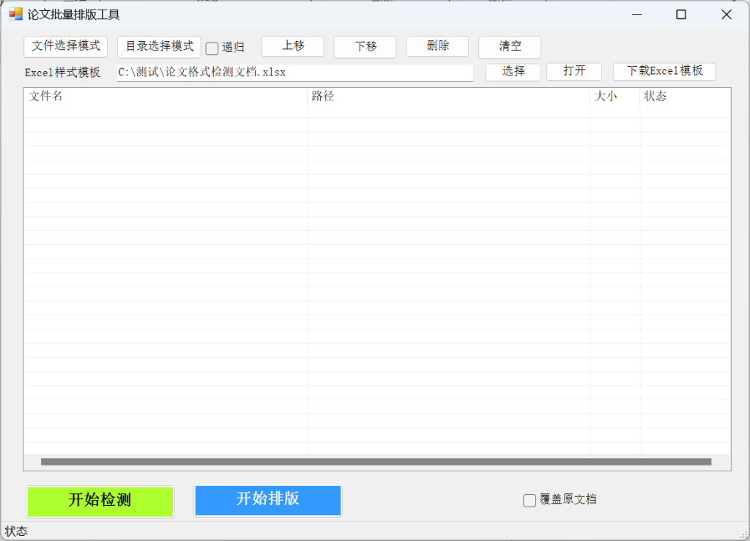
Task: Switch to 文件选择模式 mode
Action: point(66,46)
